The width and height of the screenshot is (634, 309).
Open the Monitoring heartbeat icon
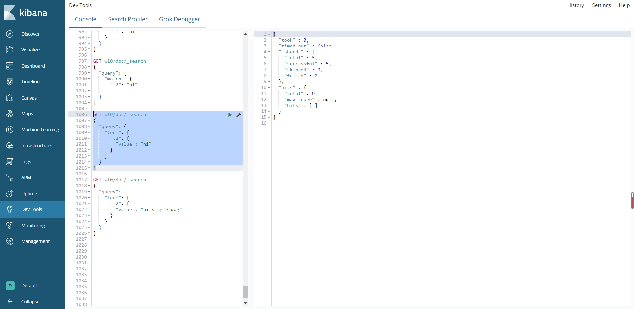pyautogui.click(x=10, y=226)
